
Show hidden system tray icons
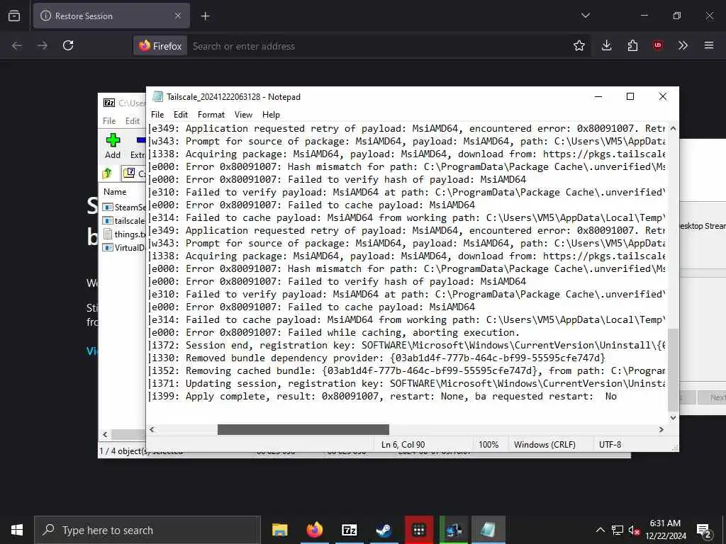coord(600,530)
